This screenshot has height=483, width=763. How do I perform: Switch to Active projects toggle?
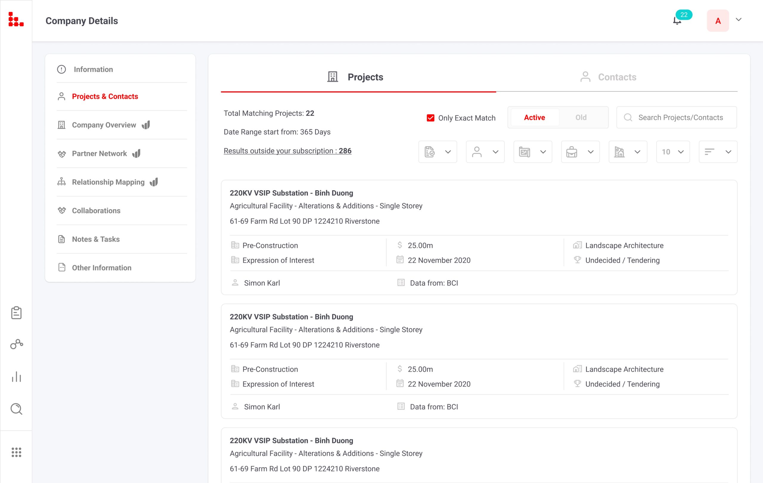click(534, 117)
